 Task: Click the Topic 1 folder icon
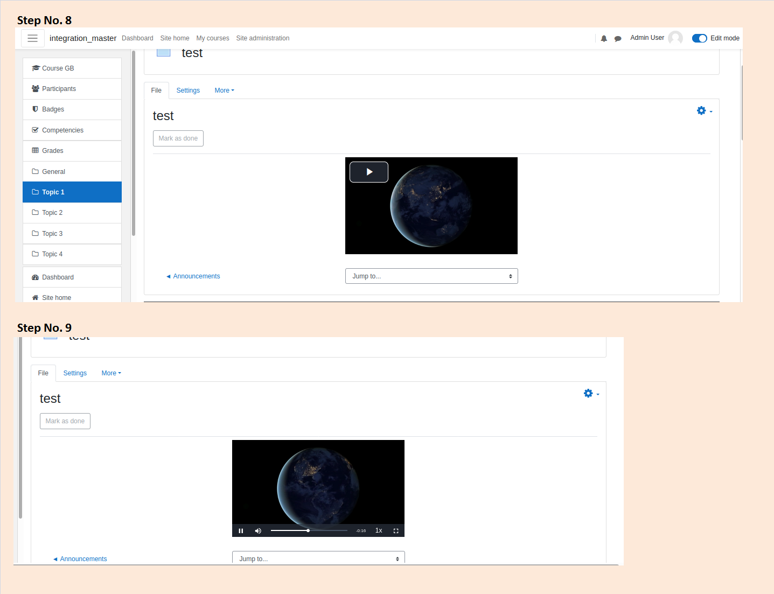pyautogui.click(x=36, y=192)
